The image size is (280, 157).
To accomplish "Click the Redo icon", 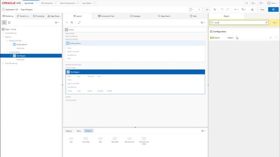I will (227, 10).
